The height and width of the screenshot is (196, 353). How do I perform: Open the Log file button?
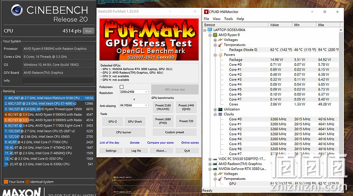click(x=136, y=151)
